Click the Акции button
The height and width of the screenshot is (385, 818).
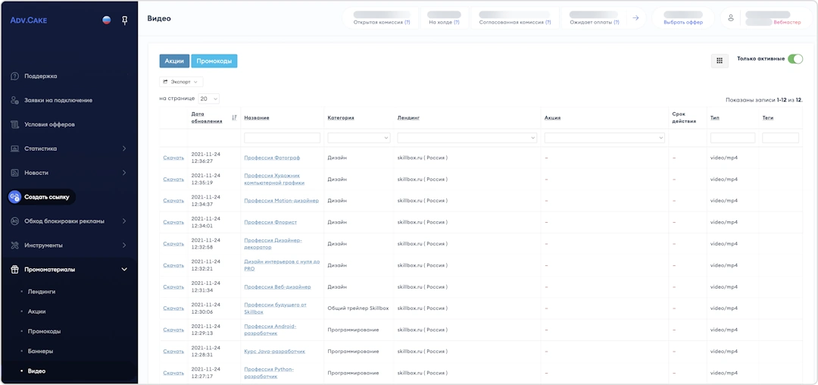pos(174,61)
